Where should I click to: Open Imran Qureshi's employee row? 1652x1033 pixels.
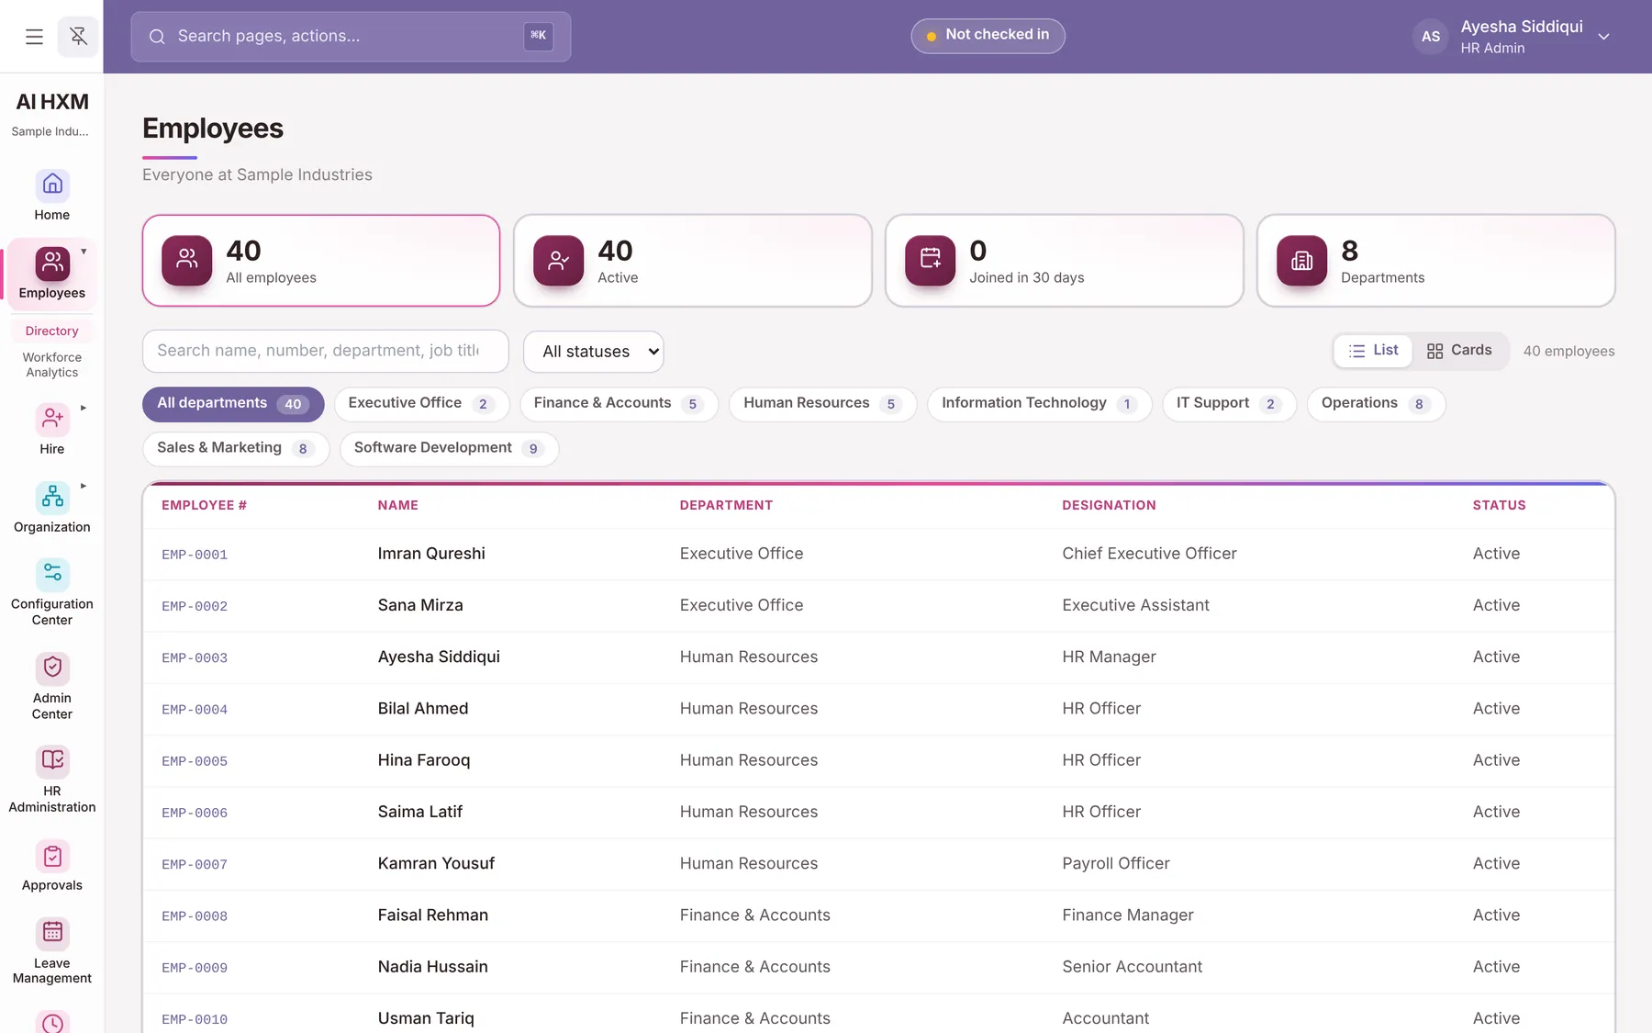pos(878,554)
